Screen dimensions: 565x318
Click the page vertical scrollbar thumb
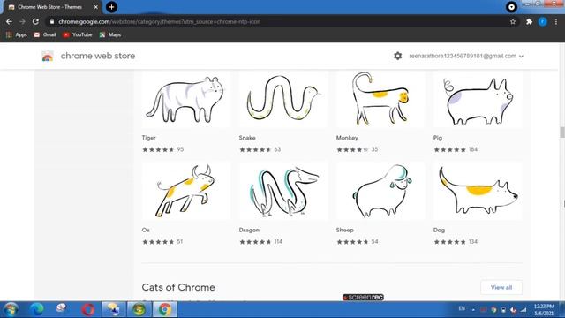562,132
